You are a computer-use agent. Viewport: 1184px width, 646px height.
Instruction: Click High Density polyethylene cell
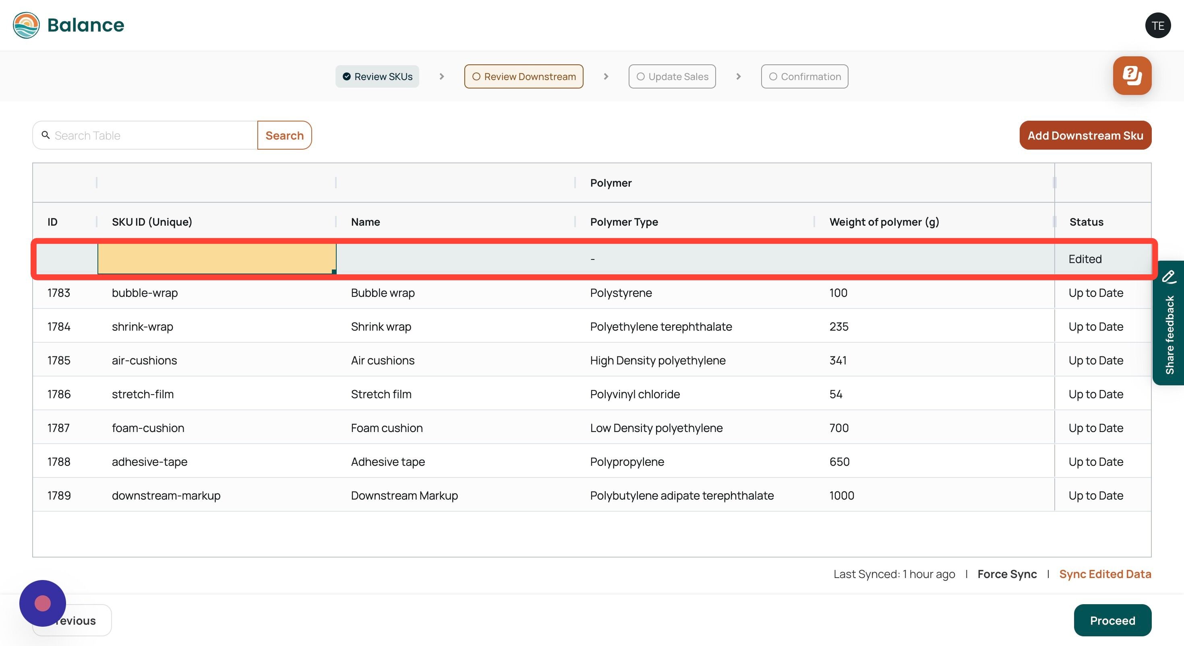(x=695, y=360)
